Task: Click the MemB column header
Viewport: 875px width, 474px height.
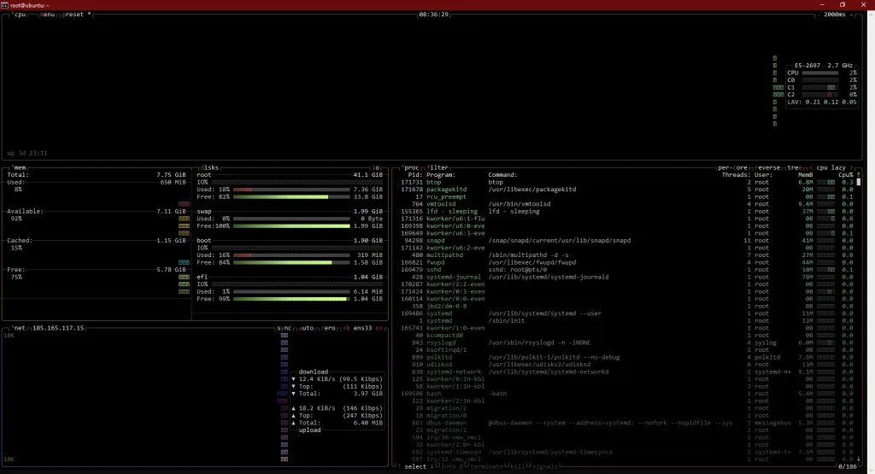Action: 805,174
